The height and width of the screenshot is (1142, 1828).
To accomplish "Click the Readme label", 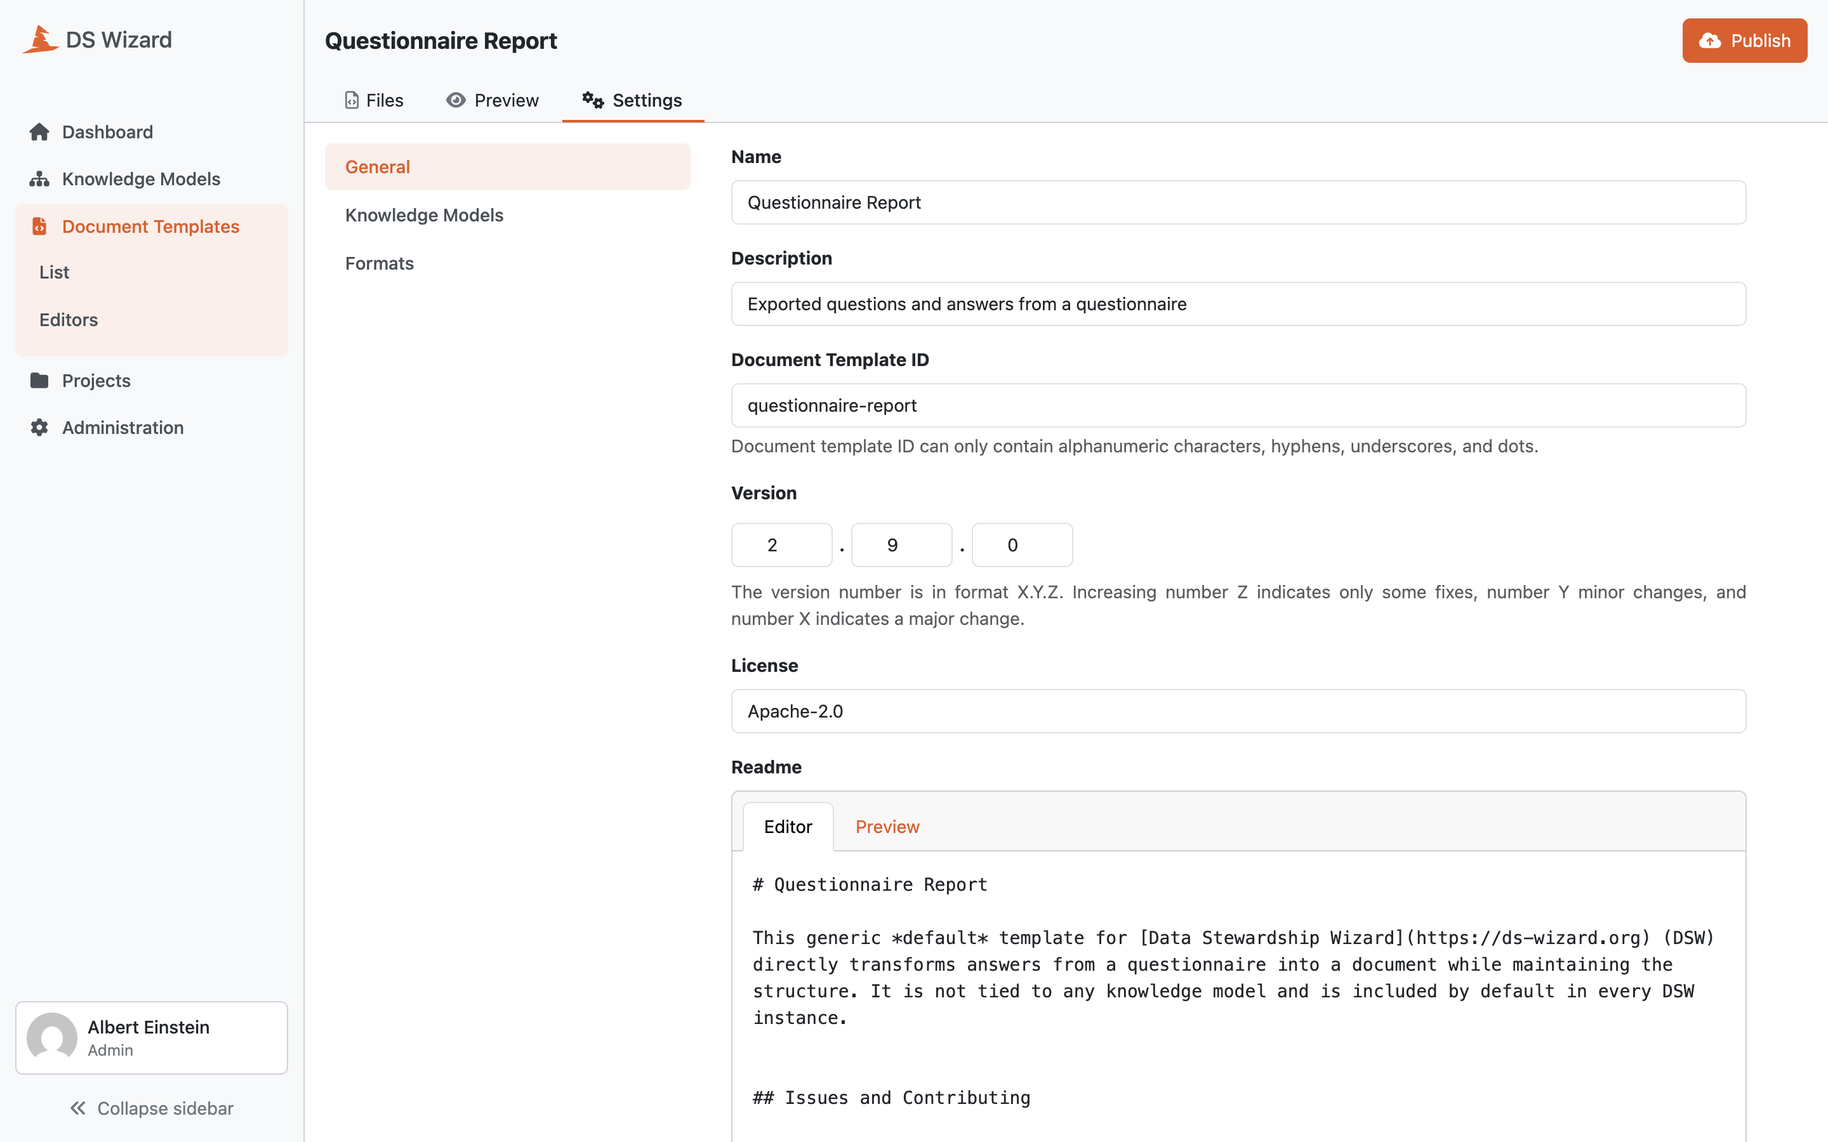I will click(766, 766).
